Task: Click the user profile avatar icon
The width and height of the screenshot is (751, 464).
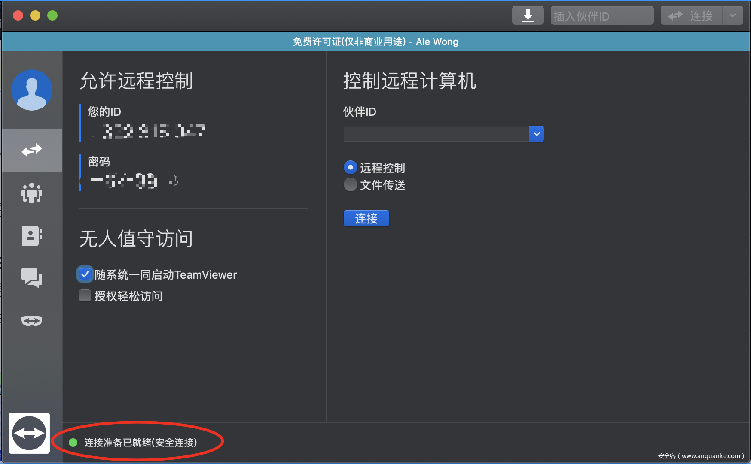Action: click(x=32, y=90)
